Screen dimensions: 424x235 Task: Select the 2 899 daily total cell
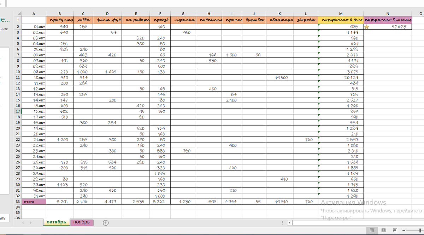tap(341, 140)
